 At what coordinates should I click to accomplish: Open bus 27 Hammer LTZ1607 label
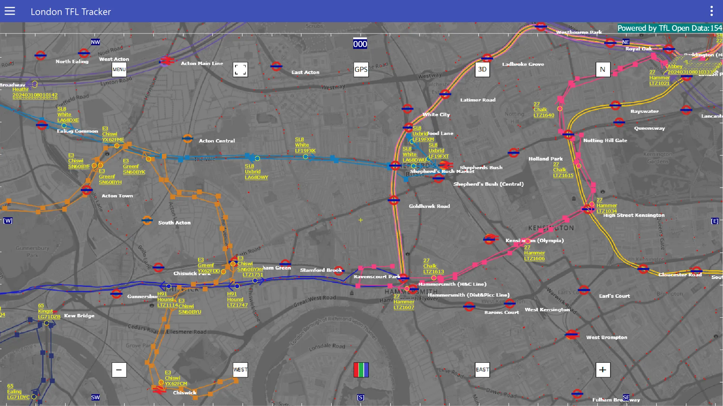pos(404,302)
